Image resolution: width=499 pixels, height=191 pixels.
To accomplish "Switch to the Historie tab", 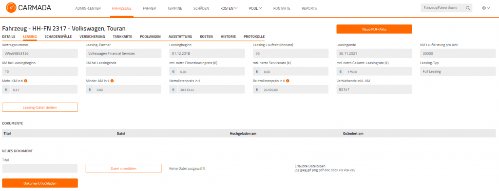I will [x=228, y=36].
